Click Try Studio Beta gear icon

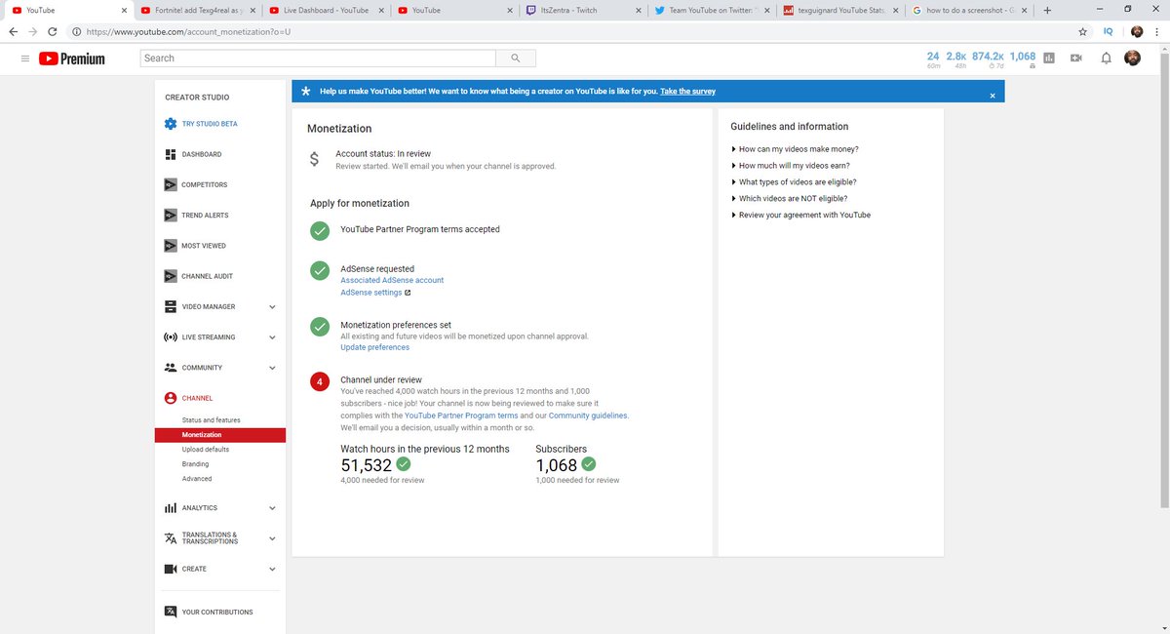coord(170,124)
